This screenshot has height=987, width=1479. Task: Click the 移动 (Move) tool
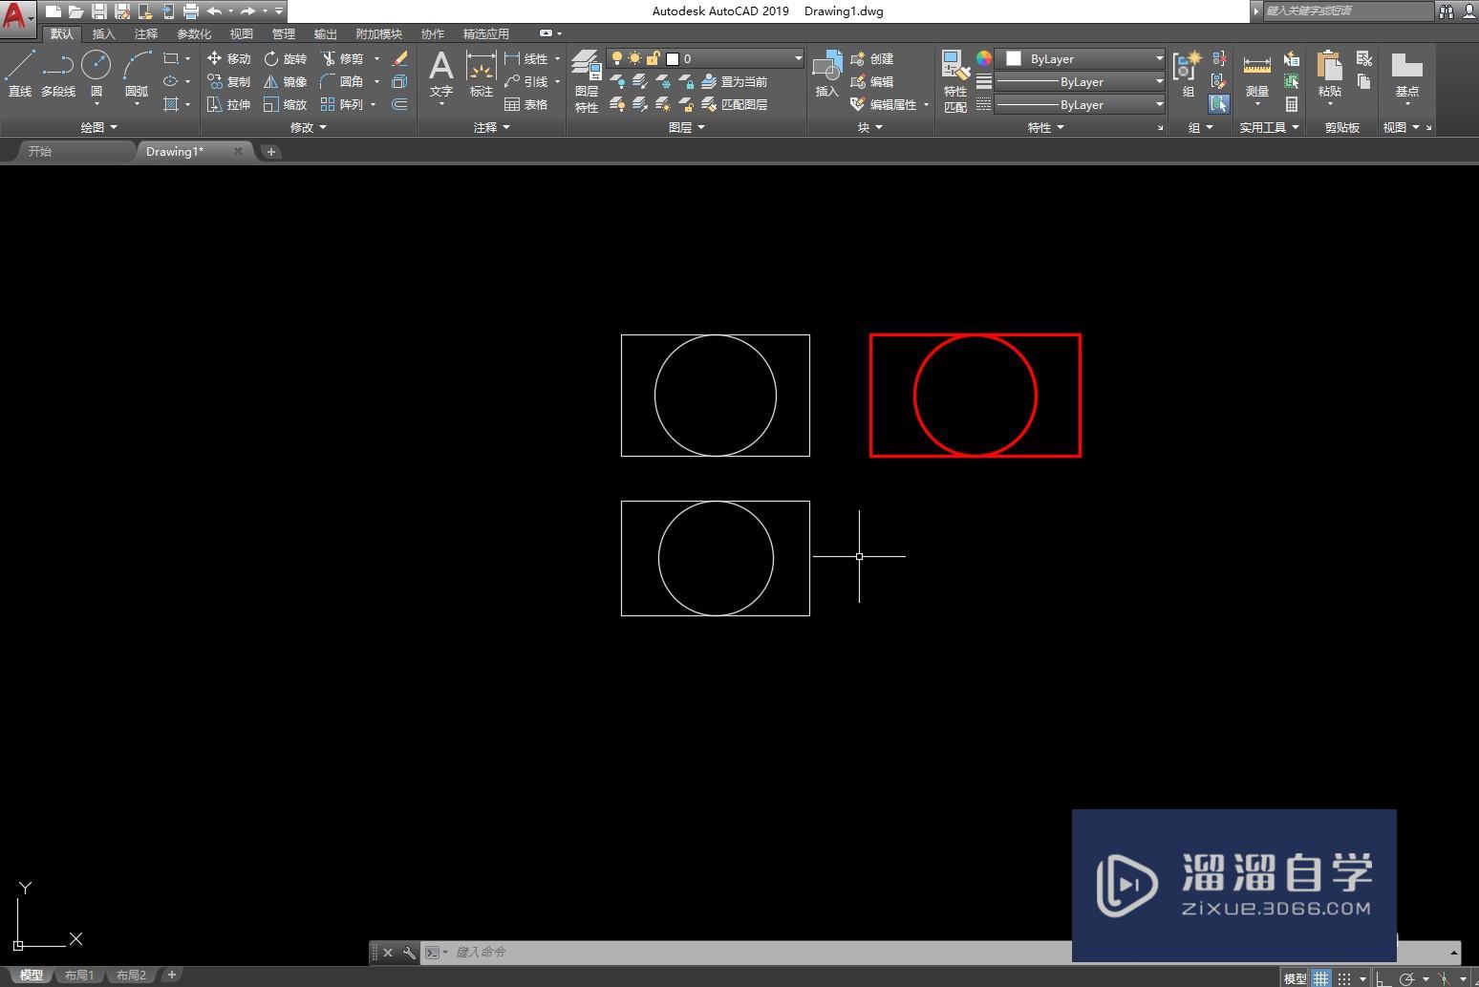pyautogui.click(x=229, y=58)
